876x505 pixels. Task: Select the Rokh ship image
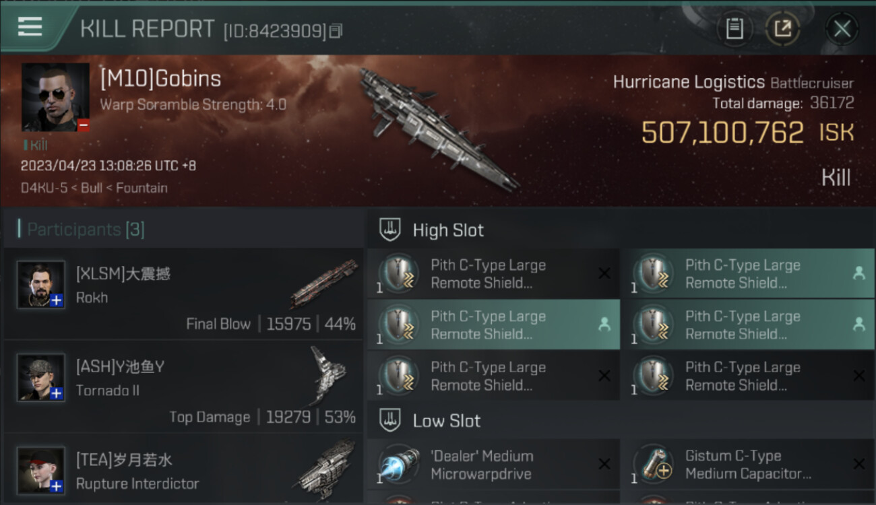coord(323,283)
